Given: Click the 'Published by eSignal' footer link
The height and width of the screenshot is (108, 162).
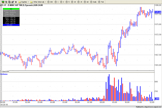Looking at the screenshot, I should 149,107.
